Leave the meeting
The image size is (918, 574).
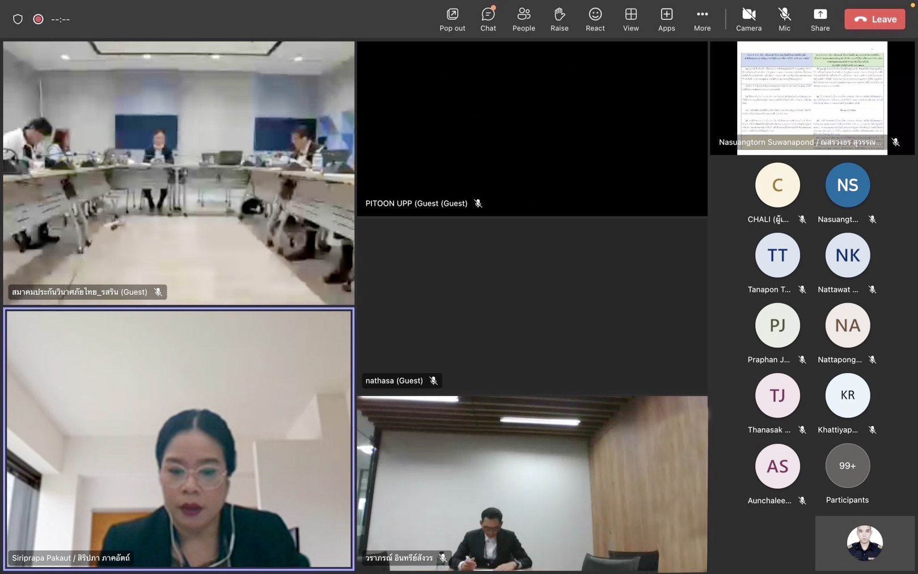click(874, 19)
